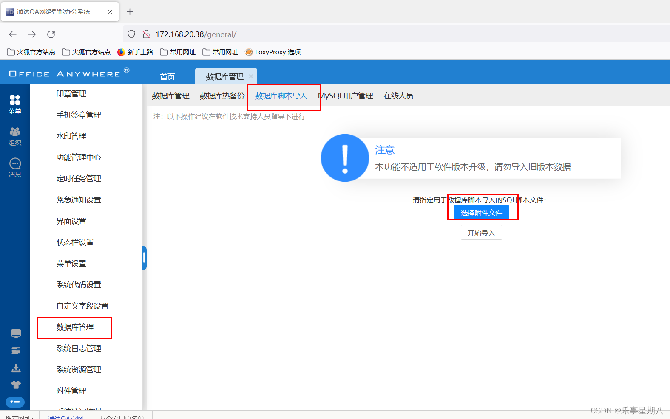Image resolution: width=670 pixels, height=419 pixels.
Task: Open 自定义字段设置 in the menu
Action: [x=82, y=306]
